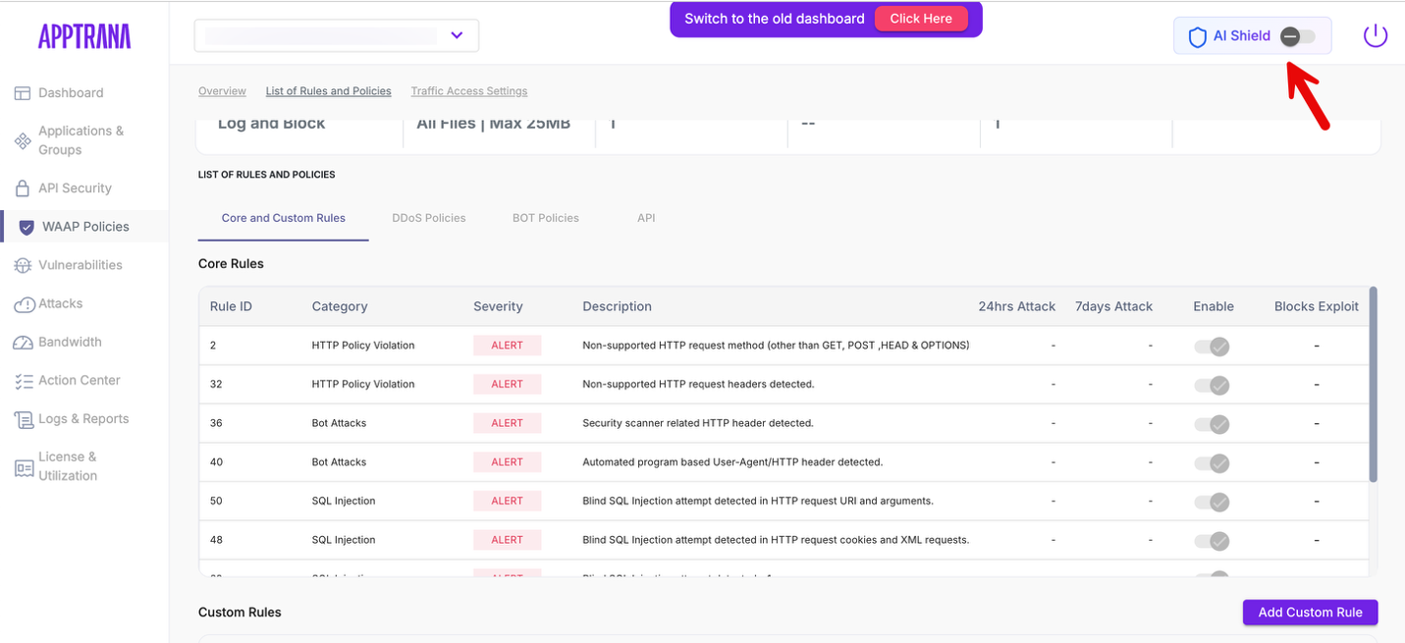The height and width of the screenshot is (643, 1405).
Task: Click the power/logout icon top right
Action: pyautogui.click(x=1375, y=34)
